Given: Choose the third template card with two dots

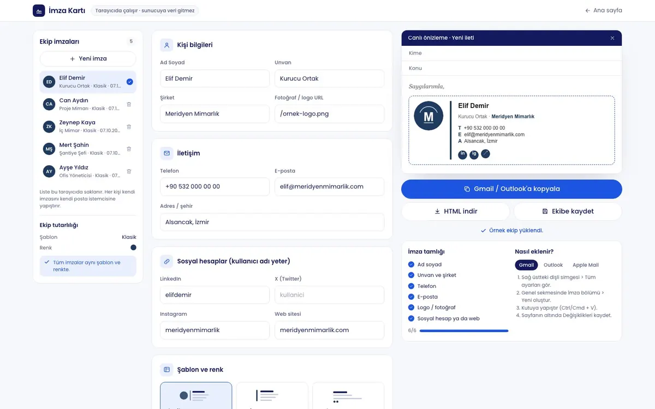Looking at the screenshot, I should coord(348,396).
